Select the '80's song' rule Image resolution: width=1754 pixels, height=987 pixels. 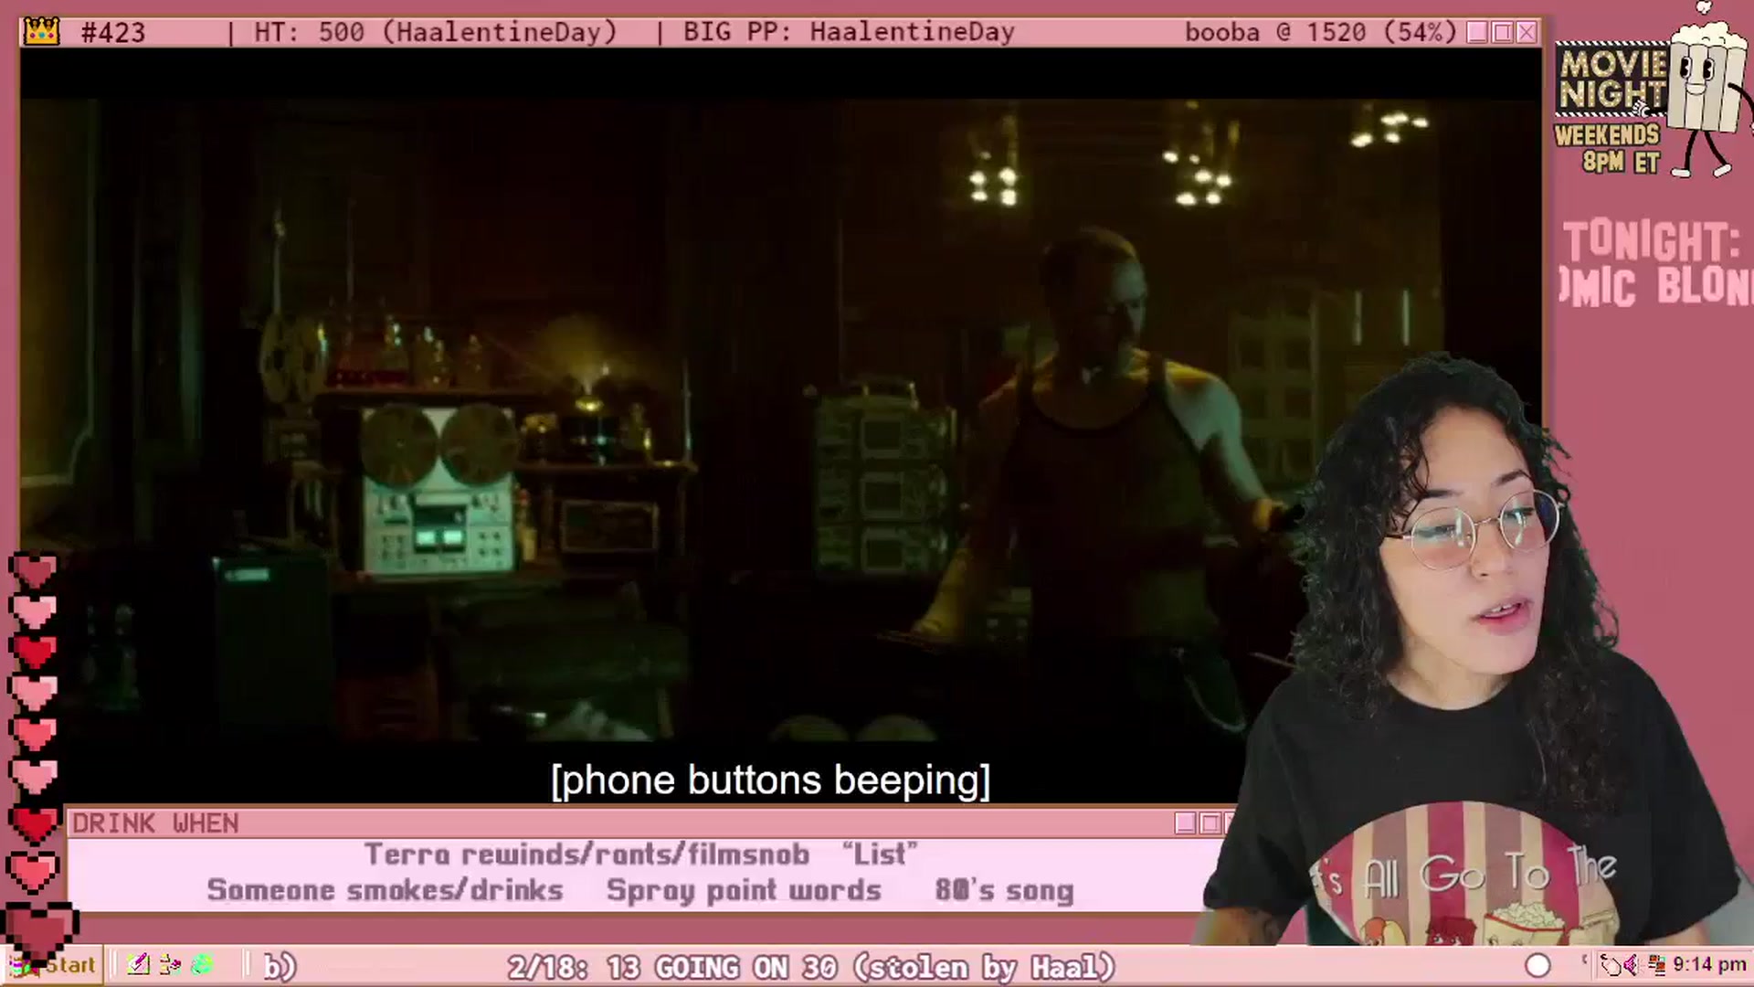click(1004, 890)
